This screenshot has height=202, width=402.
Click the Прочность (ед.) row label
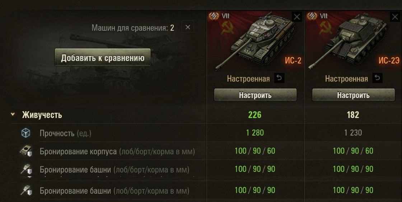[x=65, y=133]
